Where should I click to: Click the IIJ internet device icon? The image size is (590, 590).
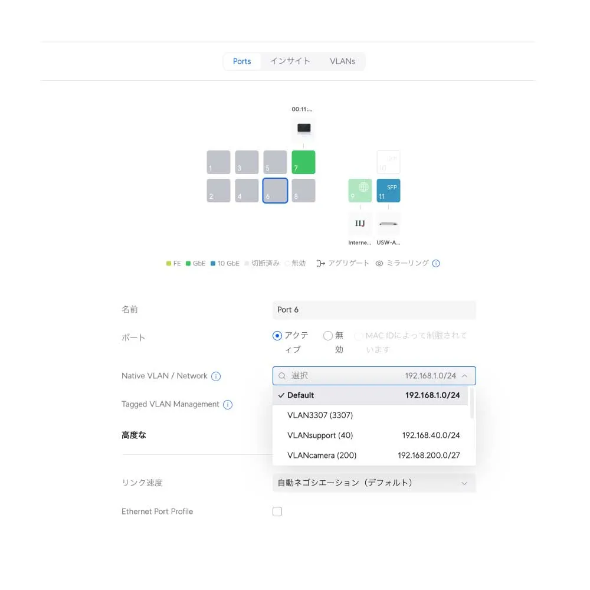(x=360, y=224)
